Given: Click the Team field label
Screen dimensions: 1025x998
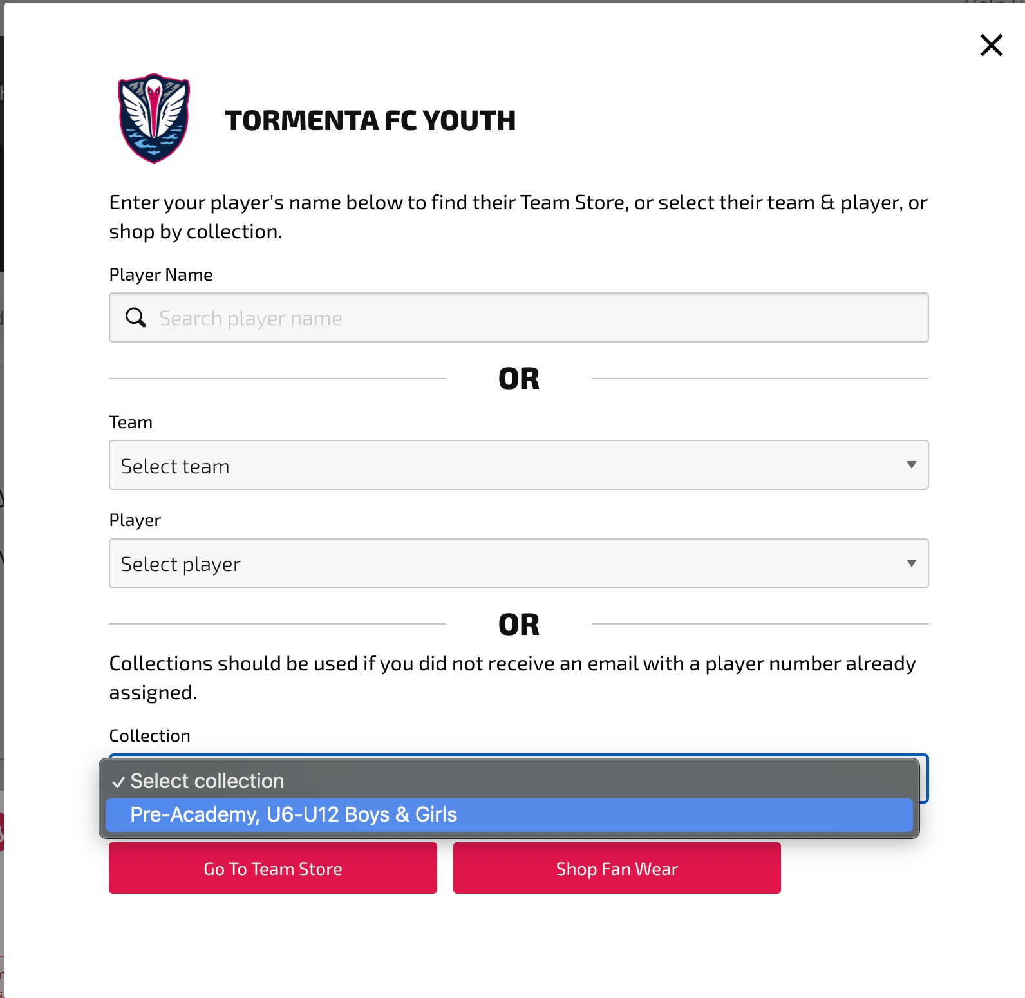Looking at the screenshot, I should 131,422.
